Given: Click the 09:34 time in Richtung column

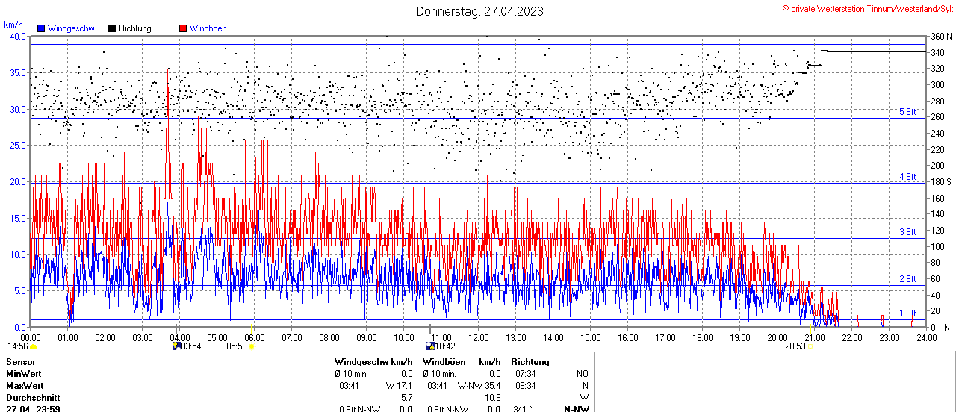Looking at the screenshot, I should pos(525,386).
